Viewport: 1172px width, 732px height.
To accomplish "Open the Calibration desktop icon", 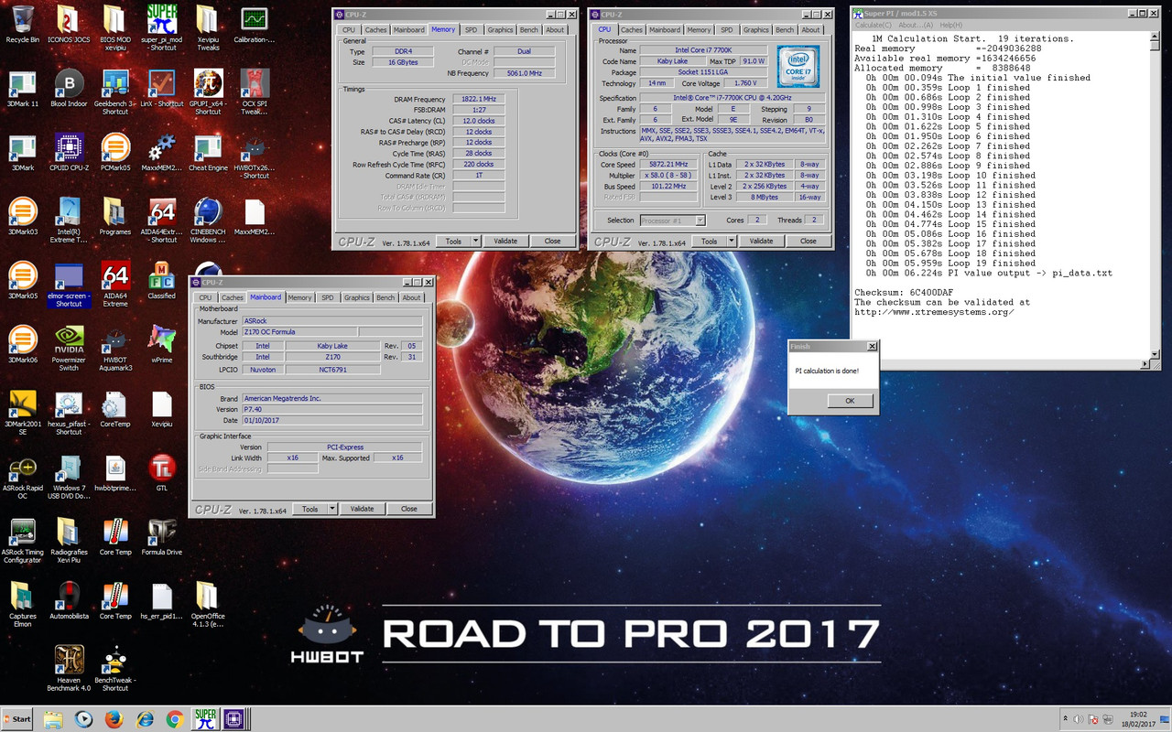I will click(x=255, y=25).
